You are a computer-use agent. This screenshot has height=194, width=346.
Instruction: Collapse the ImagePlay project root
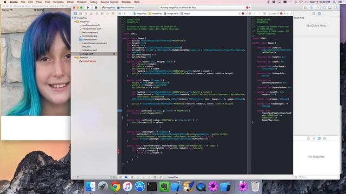[73, 18]
